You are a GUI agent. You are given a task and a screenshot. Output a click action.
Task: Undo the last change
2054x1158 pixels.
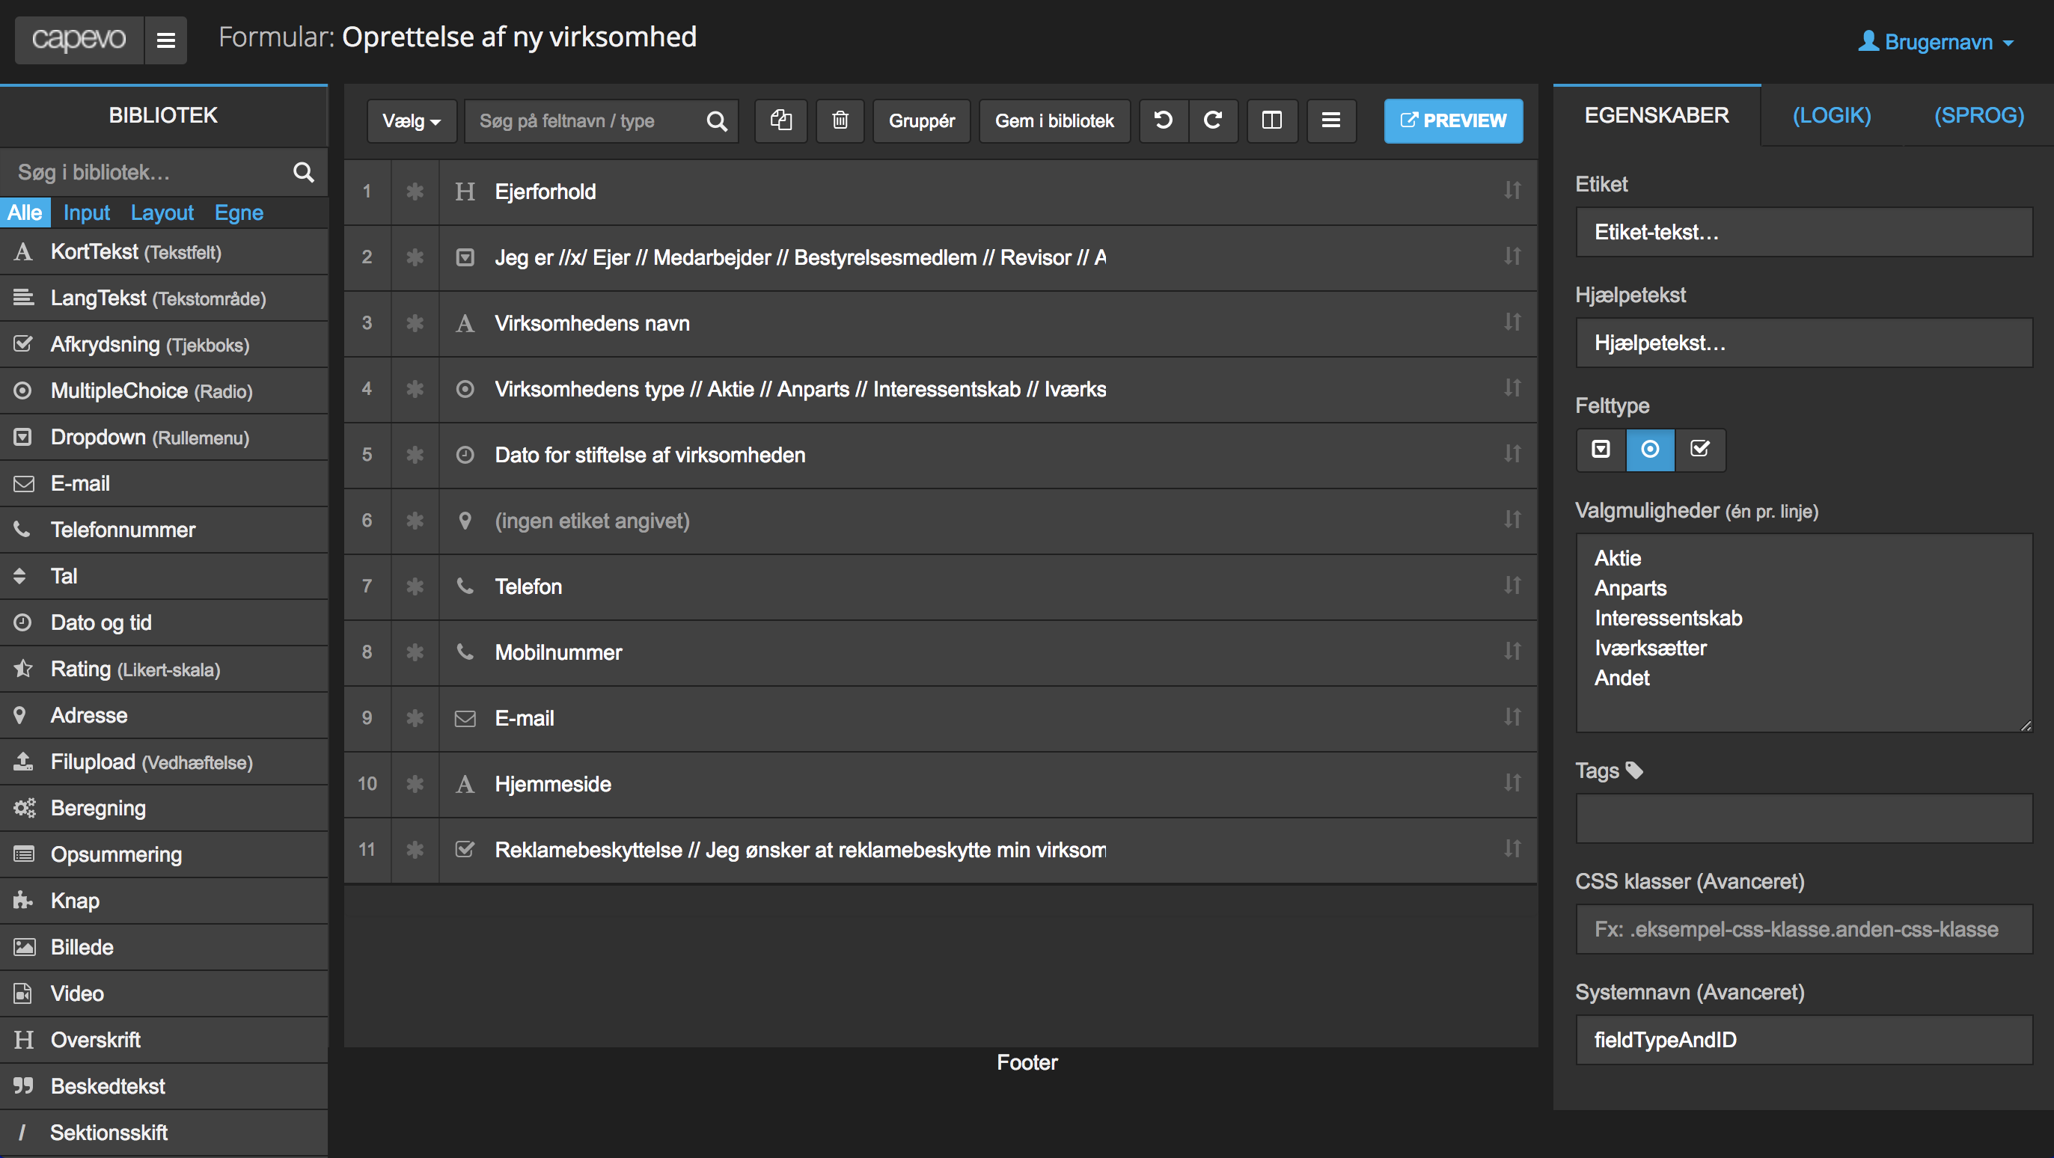[x=1163, y=120]
